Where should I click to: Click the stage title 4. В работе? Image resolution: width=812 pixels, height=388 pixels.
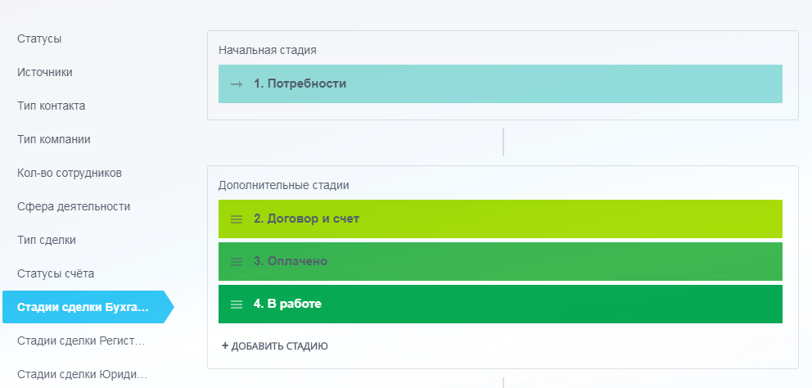coord(287,304)
